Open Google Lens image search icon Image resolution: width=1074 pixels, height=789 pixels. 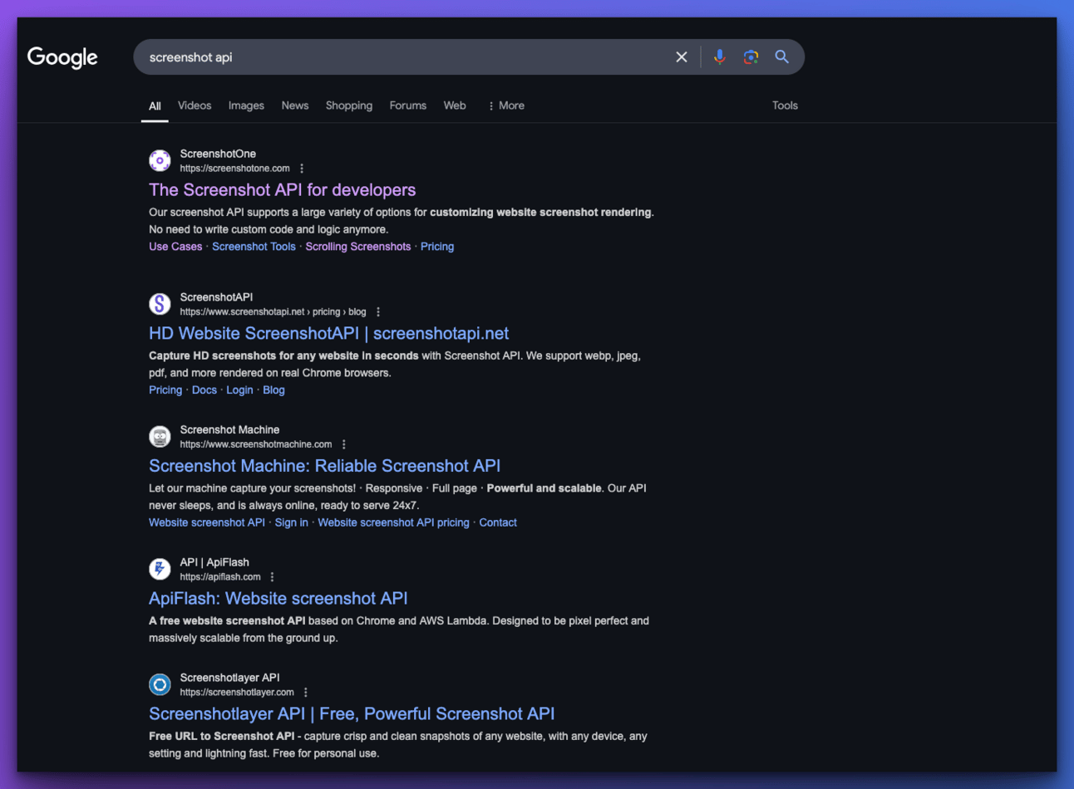(751, 57)
